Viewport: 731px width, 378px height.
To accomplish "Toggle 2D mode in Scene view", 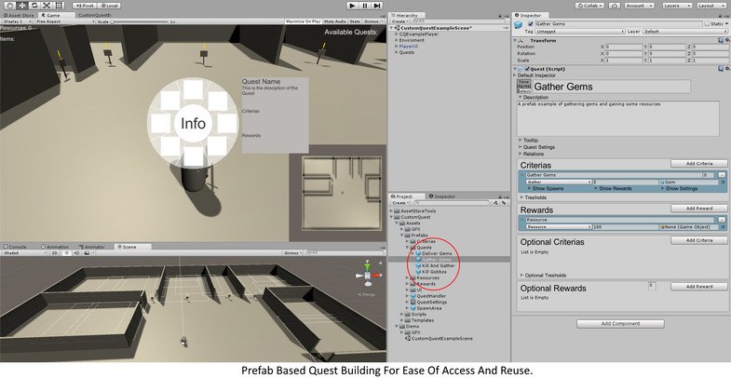I will pyautogui.click(x=55, y=252).
